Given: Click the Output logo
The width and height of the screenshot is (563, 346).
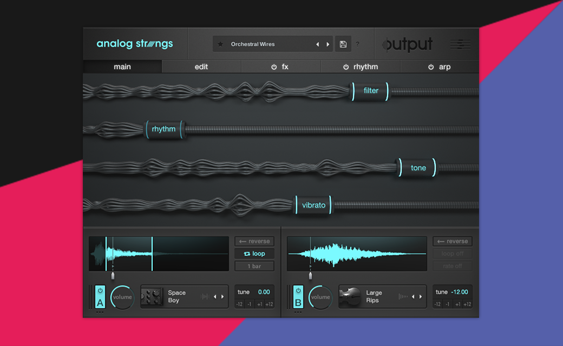Looking at the screenshot, I should pos(407,44).
